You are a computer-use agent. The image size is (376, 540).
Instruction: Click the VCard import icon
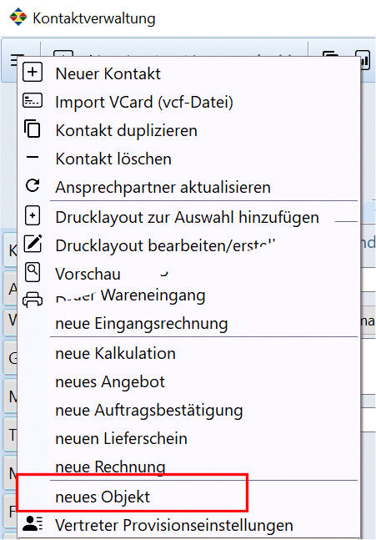pyautogui.click(x=33, y=101)
